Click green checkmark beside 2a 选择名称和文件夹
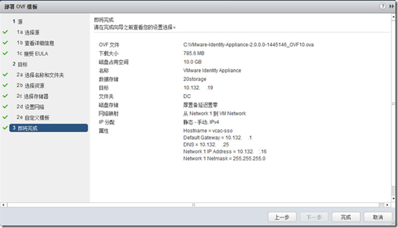The image size is (398, 228). (5, 75)
